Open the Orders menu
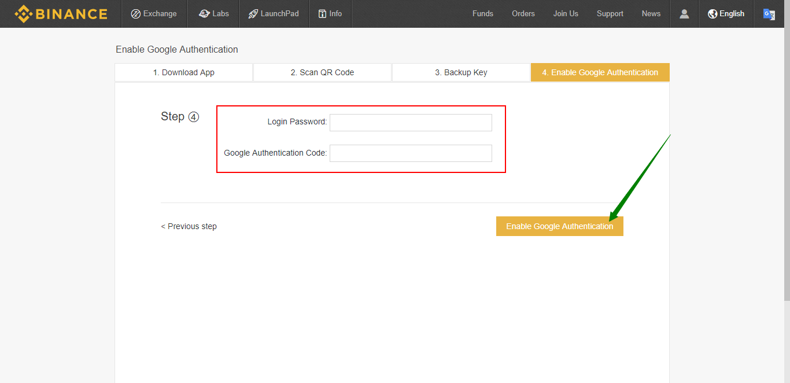Screen dimensions: 790x383 [x=523, y=14]
